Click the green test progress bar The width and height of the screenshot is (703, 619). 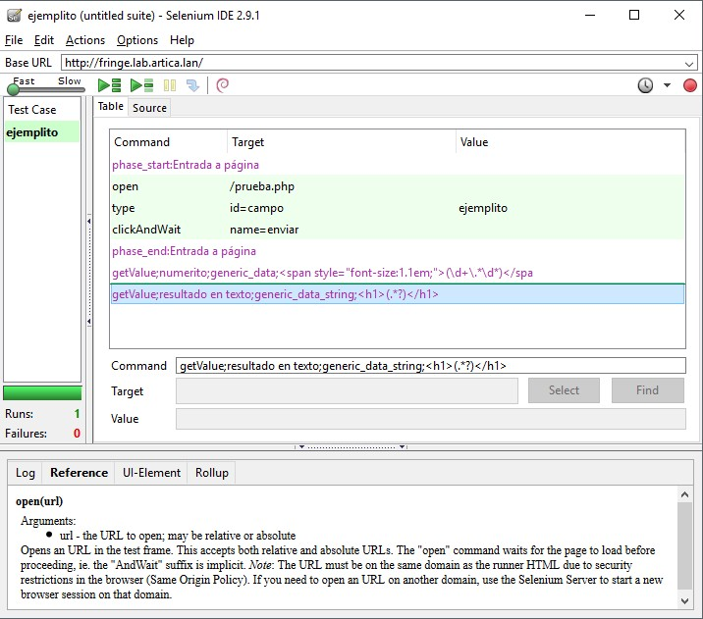pos(42,393)
